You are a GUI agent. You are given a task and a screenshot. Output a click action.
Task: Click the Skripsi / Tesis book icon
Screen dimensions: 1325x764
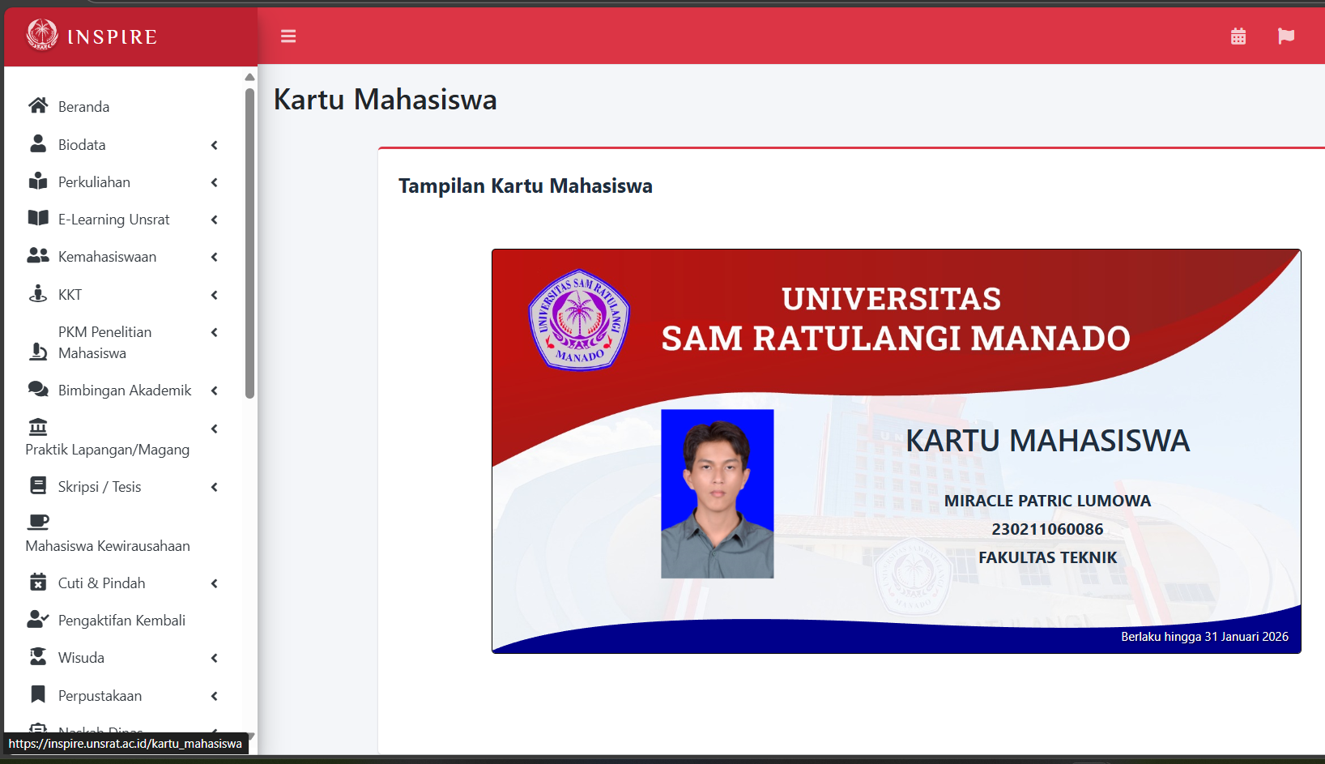[x=38, y=485]
